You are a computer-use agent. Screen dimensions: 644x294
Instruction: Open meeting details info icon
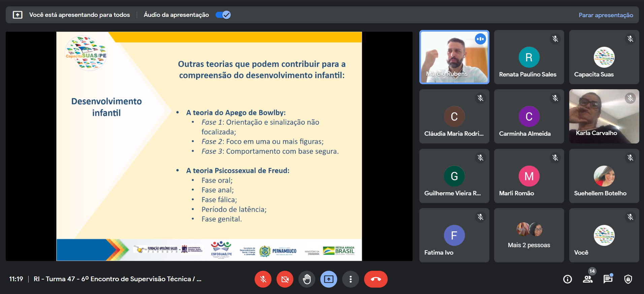568,279
